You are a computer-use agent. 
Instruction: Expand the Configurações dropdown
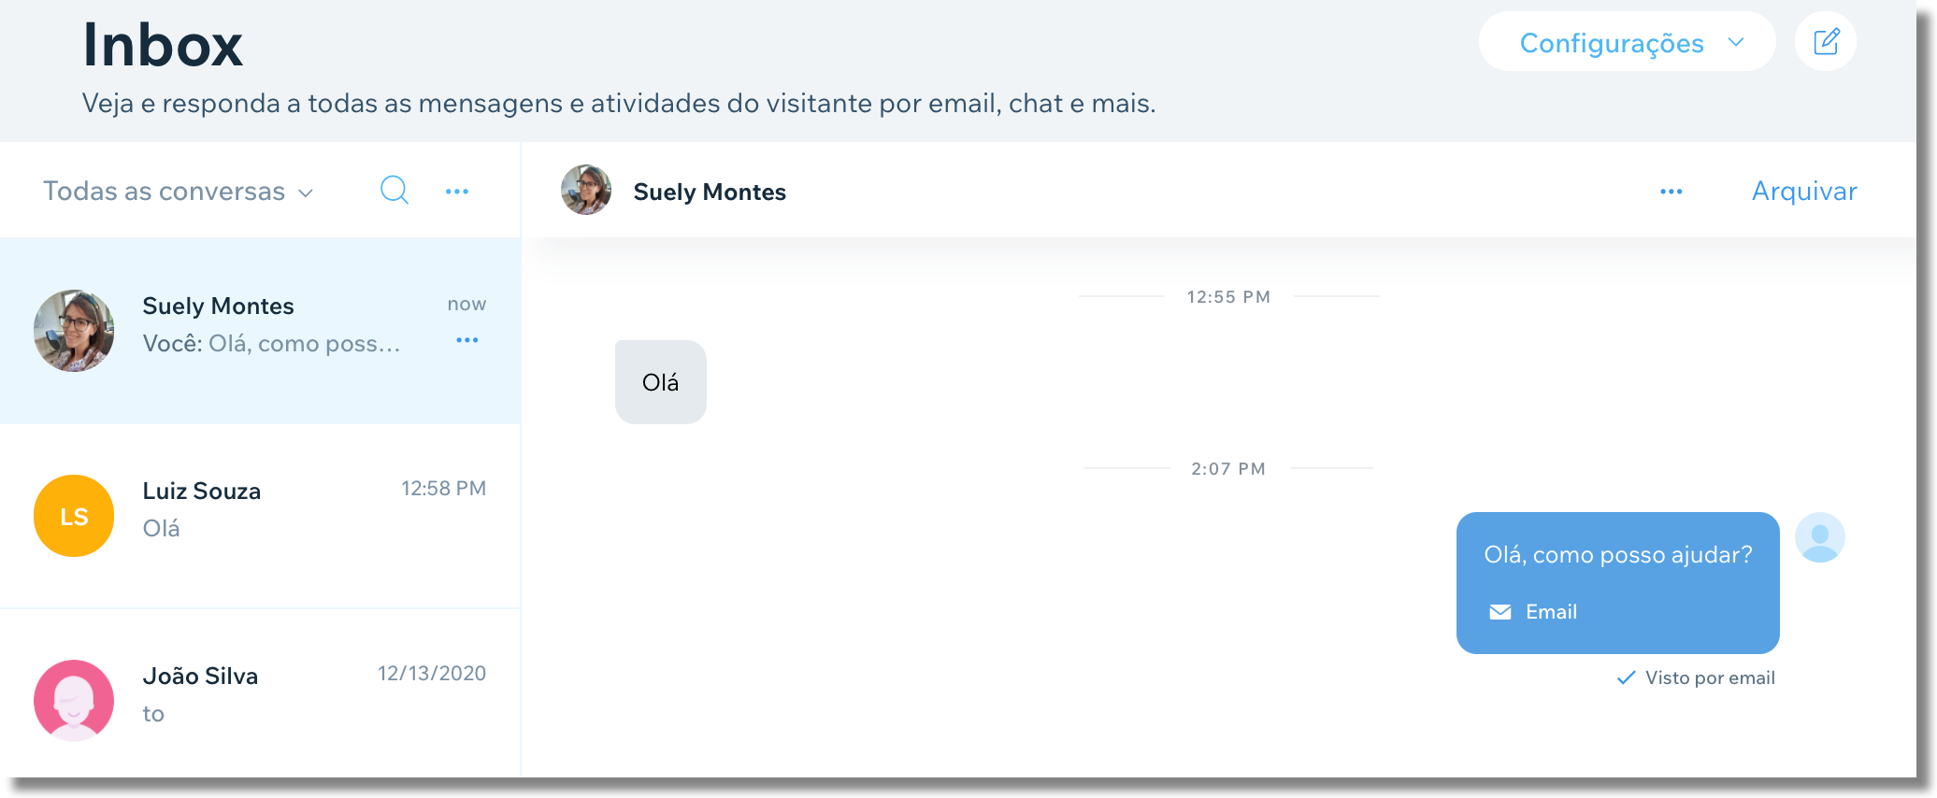pos(1627,42)
